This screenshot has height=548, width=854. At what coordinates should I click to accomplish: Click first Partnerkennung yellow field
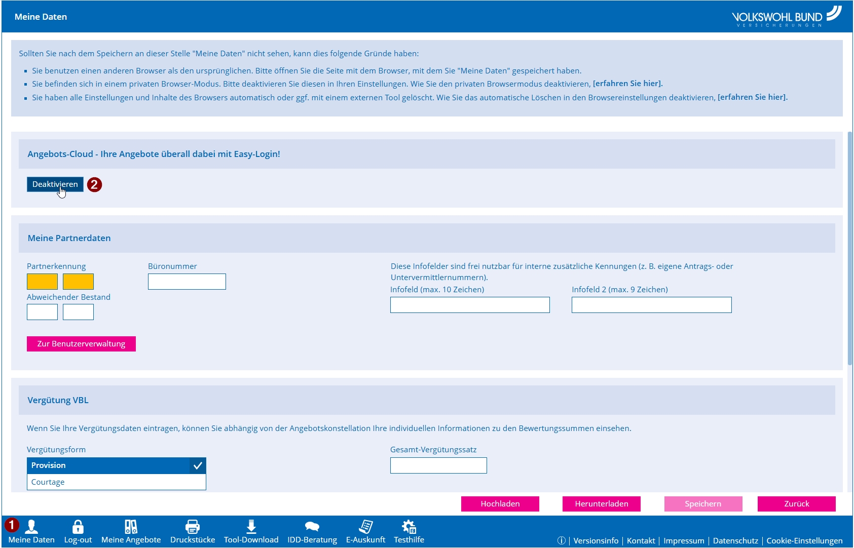click(x=42, y=282)
